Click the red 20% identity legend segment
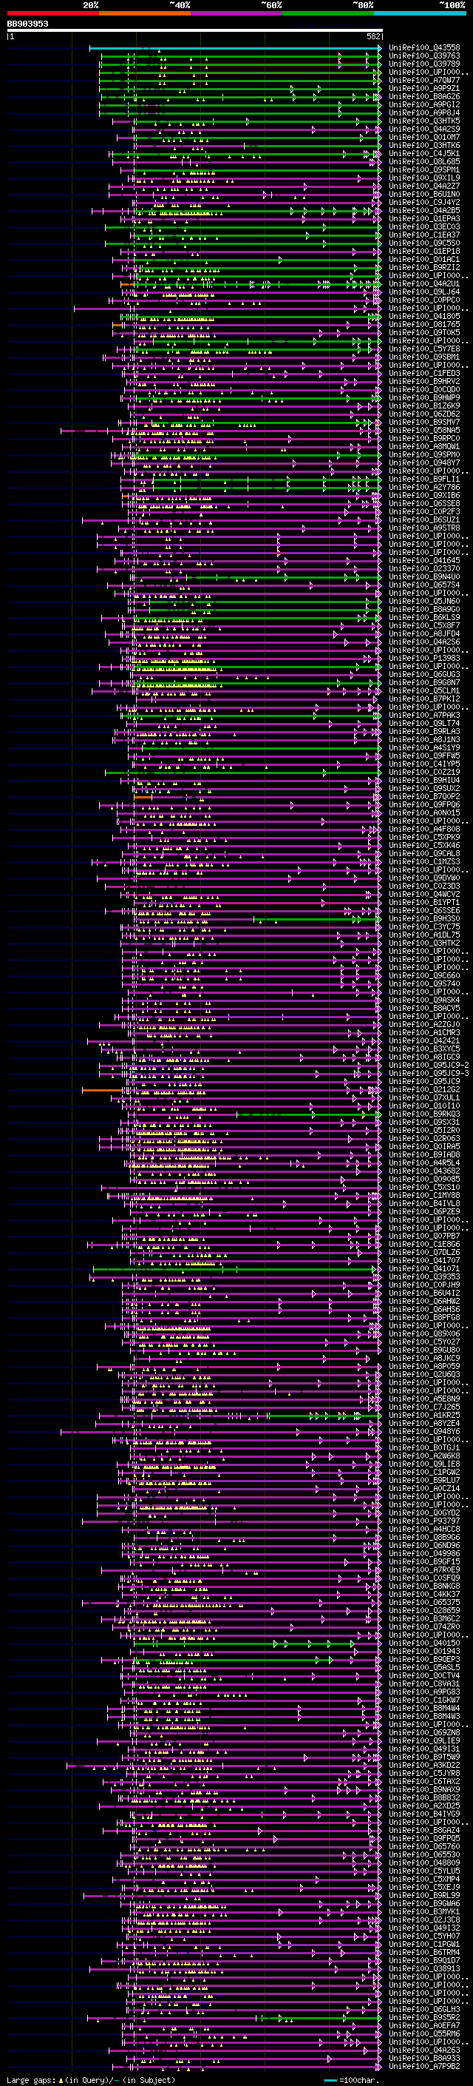This screenshot has height=2086, width=473. point(52,13)
